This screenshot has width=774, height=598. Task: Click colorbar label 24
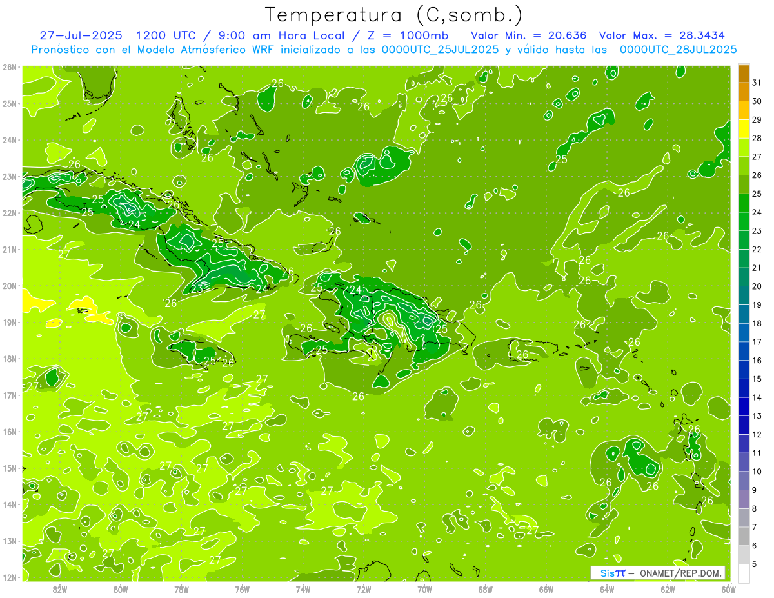pos(757,212)
